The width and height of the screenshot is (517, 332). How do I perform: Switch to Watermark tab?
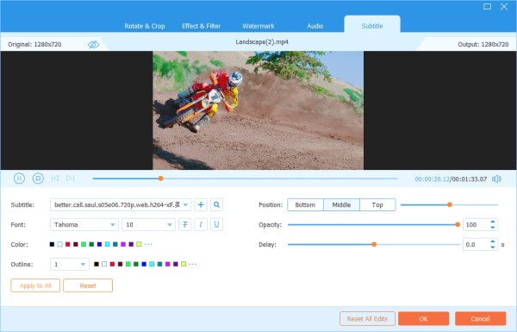258,26
